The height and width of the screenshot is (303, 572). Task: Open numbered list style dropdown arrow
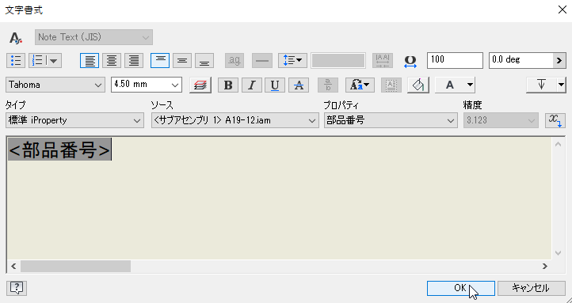pyautogui.click(x=55, y=60)
